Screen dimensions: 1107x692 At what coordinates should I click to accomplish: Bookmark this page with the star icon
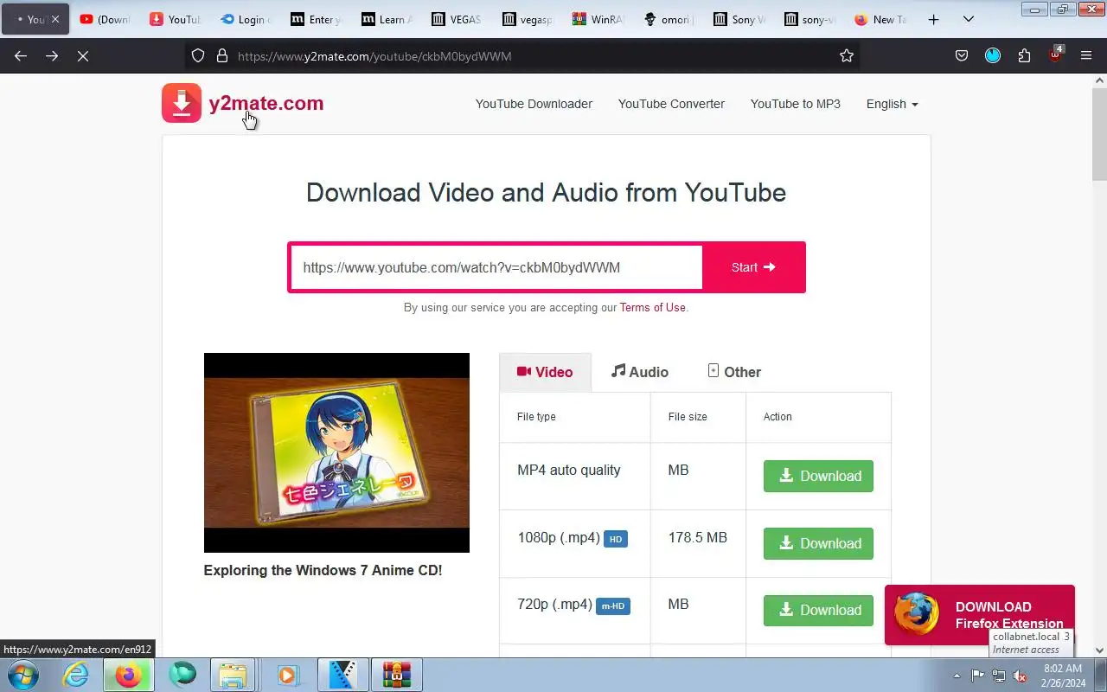pyautogui.click(x=847, y=55)
